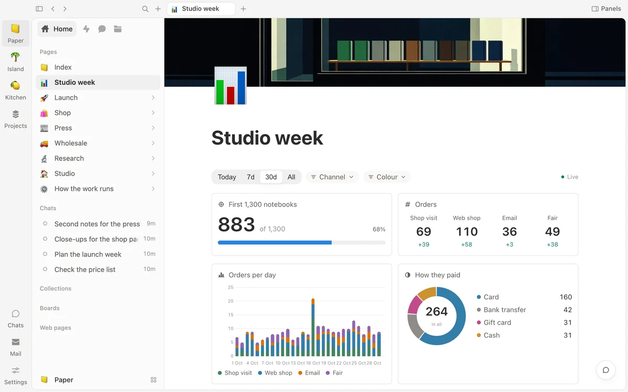Expand the How the work runs chevron
This screenshot has width=628, height=392.
coord(153,189)
